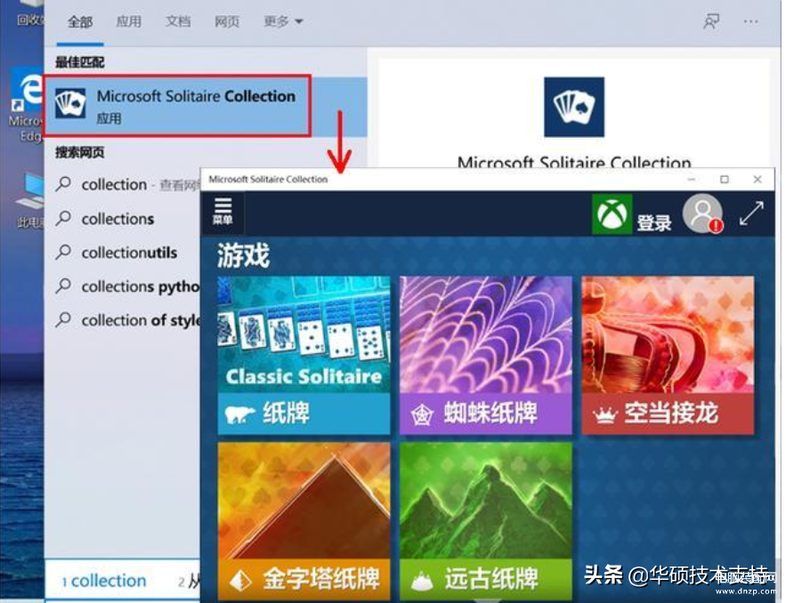Viewport: 786px width, 603px height.
Task: Click the magnifier icon beside 'collectionutils'
Action: tap(63, 252)
